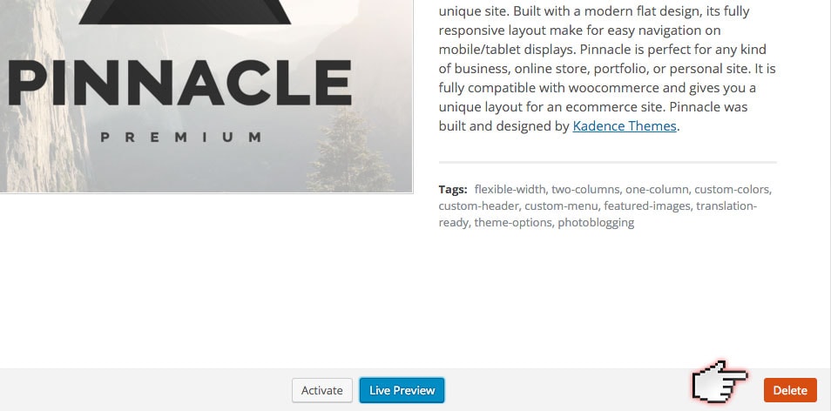Open the theme Live Preview

(x=402, y=390)
